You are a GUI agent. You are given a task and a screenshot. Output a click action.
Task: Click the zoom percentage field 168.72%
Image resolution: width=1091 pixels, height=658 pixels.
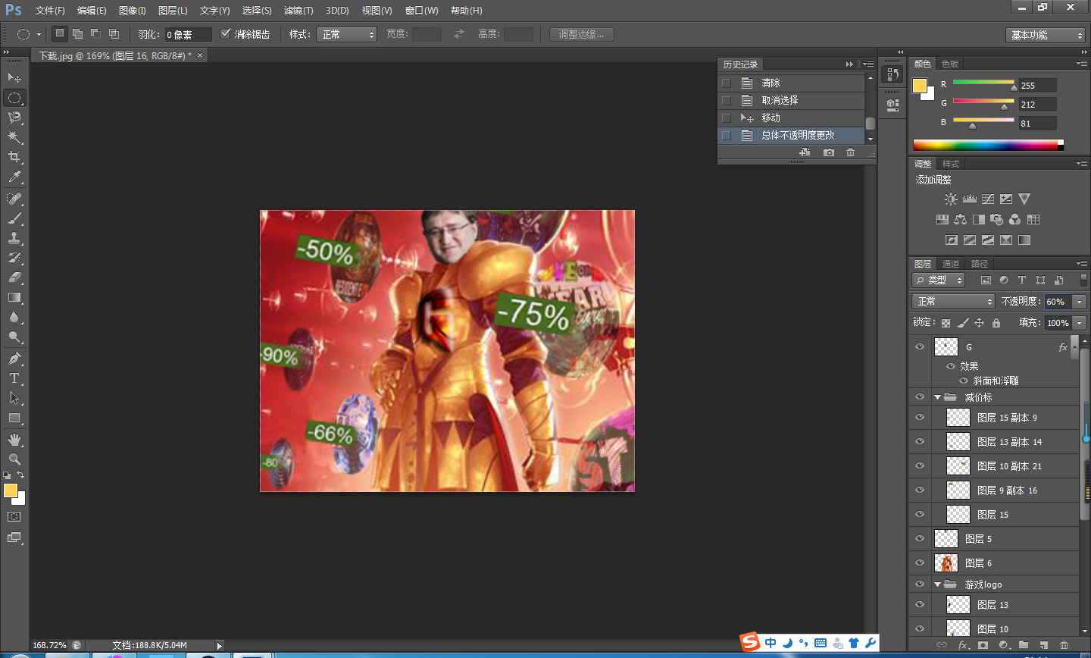pos(50,645)
